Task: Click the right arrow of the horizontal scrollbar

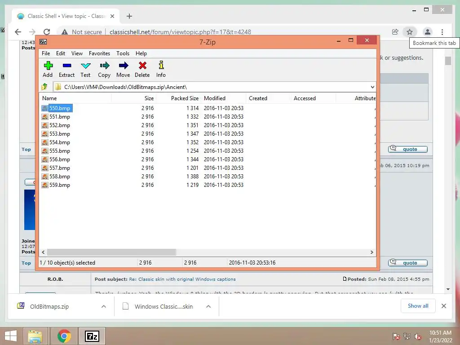Action: coord(372,252)
